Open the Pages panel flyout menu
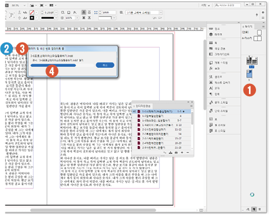This screenshot has width=269, height=215. point(263,27)
